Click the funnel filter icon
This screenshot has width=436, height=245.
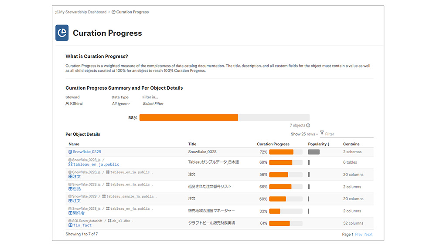coord(322,133)
